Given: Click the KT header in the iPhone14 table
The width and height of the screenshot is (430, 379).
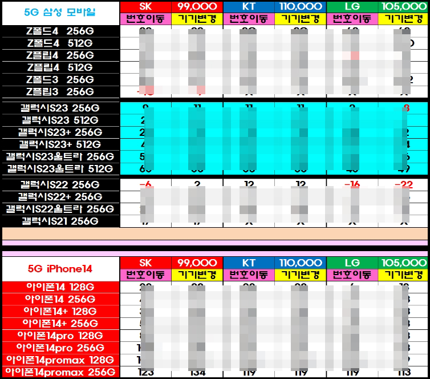Looking at the screenshot, I should (x=249, y=263).
